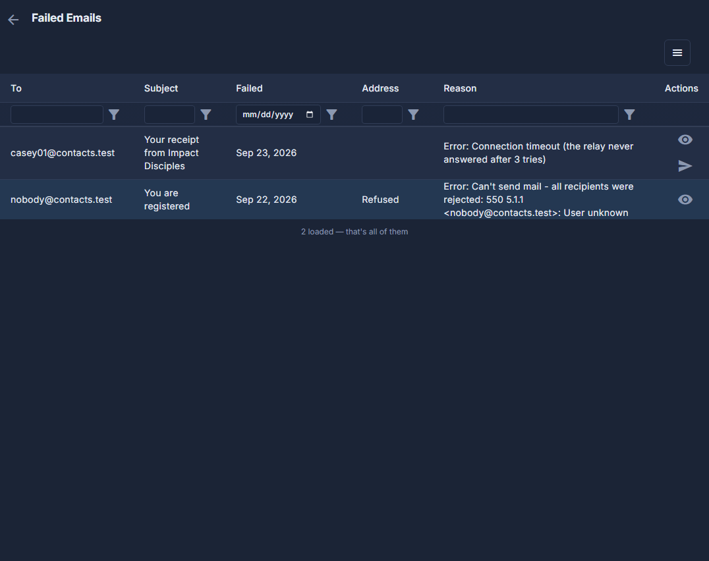Sort by the Address column header
This screenshot has width=709, height=561.
click(380, 88)
